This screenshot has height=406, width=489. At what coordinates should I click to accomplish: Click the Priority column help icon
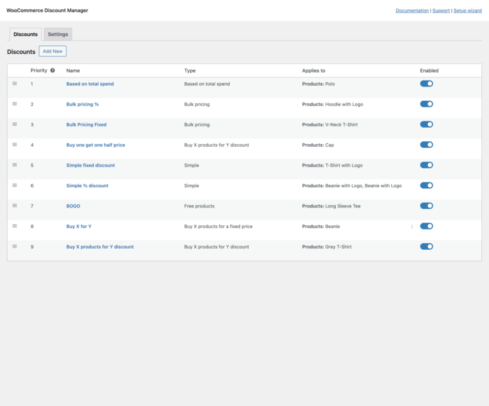(x=54, y=70)
